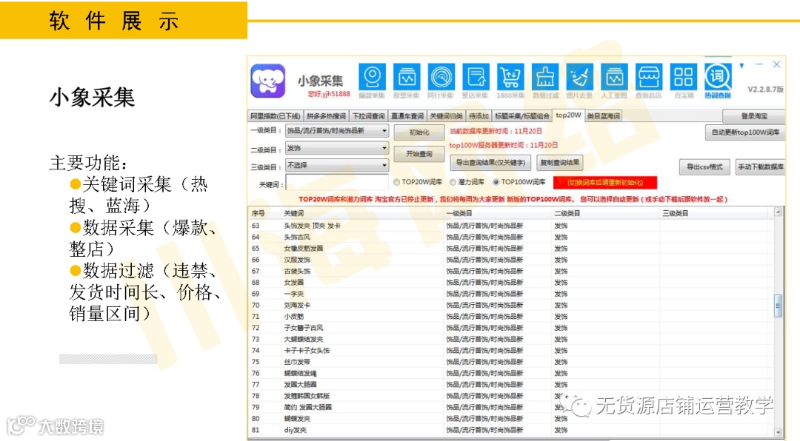Switch to the 类目蓝海词 tab
Screen dimensions: 800x441
click(x=603, y=116)
